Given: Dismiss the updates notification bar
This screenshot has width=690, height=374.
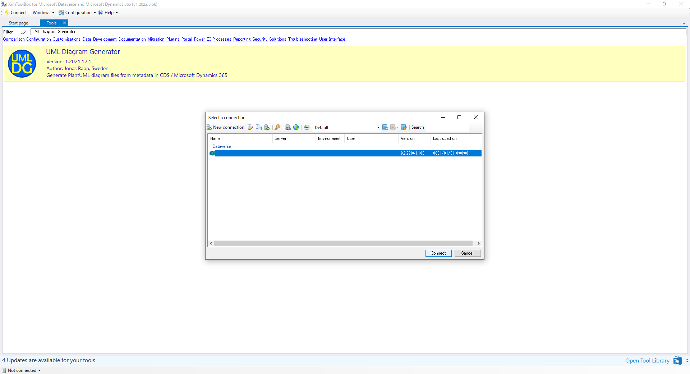Looking at the screenshot, I should coord(686,361).
